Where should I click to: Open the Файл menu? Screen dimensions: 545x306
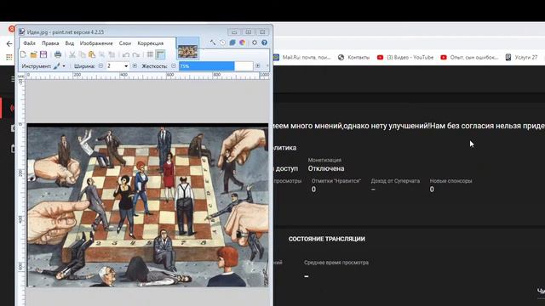coord(30,43)
